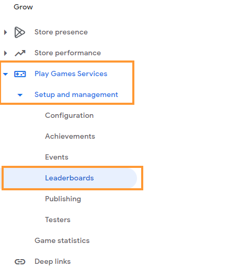Open the Store performance label

point(67,53)
